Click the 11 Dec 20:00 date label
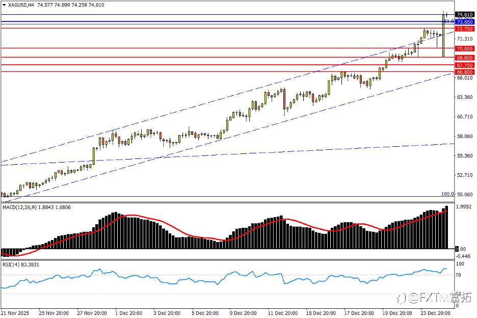Image resolution: width=477 pixels, height=318 pixels. tap(283, 313)
